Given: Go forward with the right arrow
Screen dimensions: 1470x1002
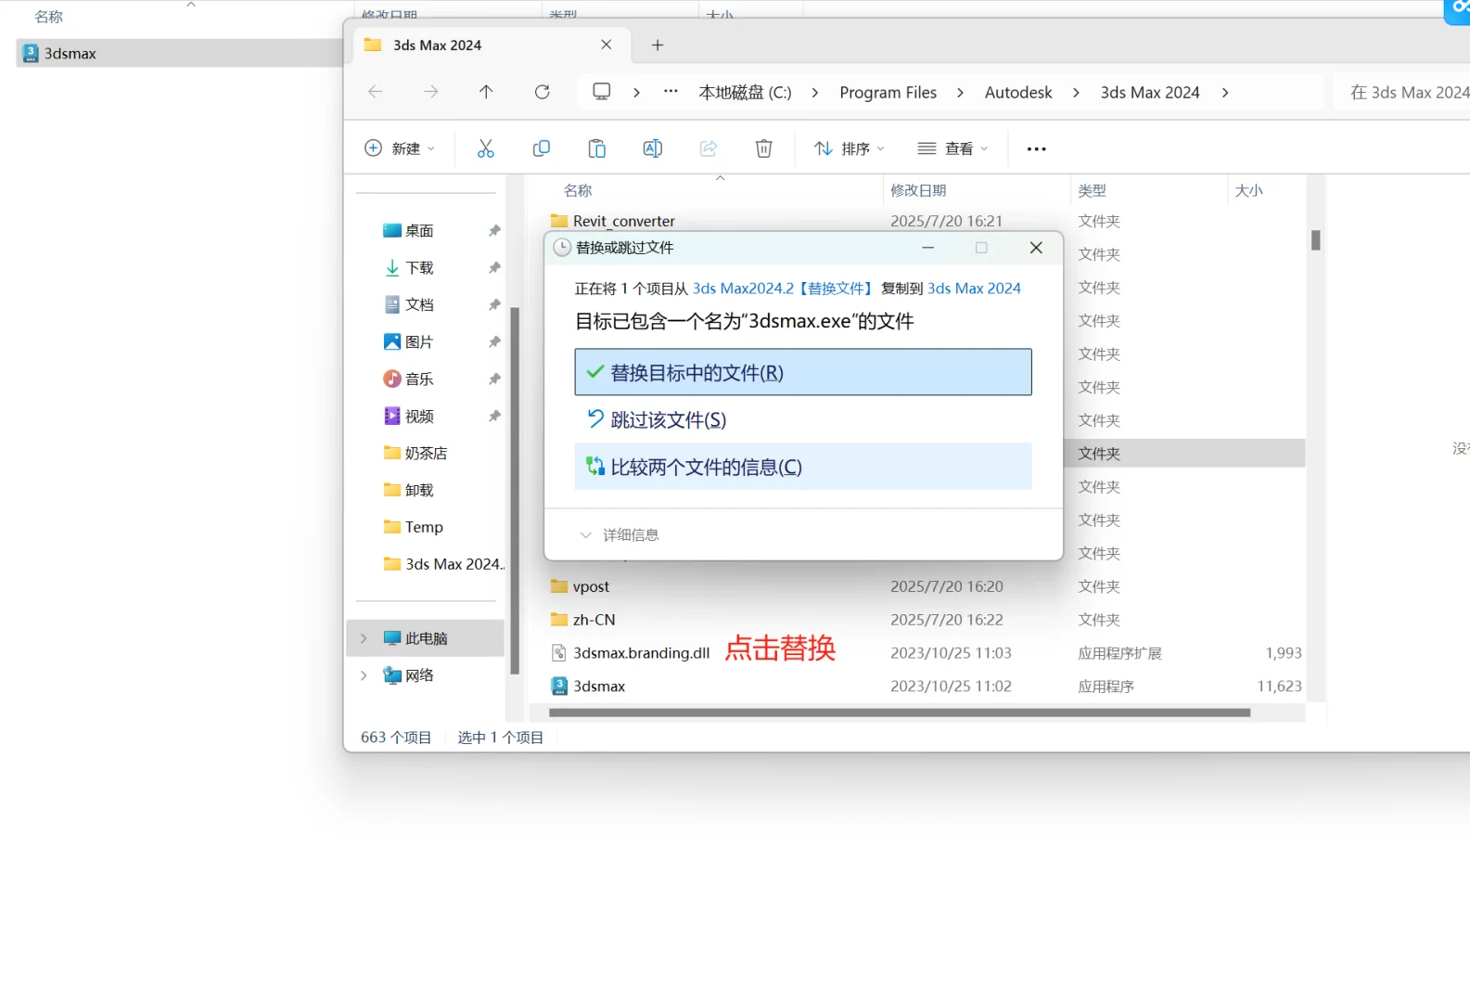Looking at the screenshot, I should (430, 91).
